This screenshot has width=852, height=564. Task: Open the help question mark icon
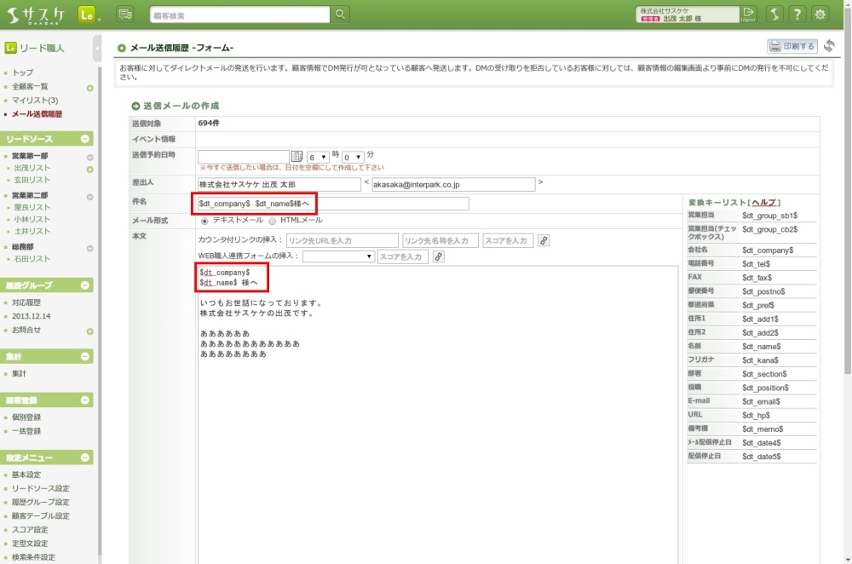pos(797,14)
